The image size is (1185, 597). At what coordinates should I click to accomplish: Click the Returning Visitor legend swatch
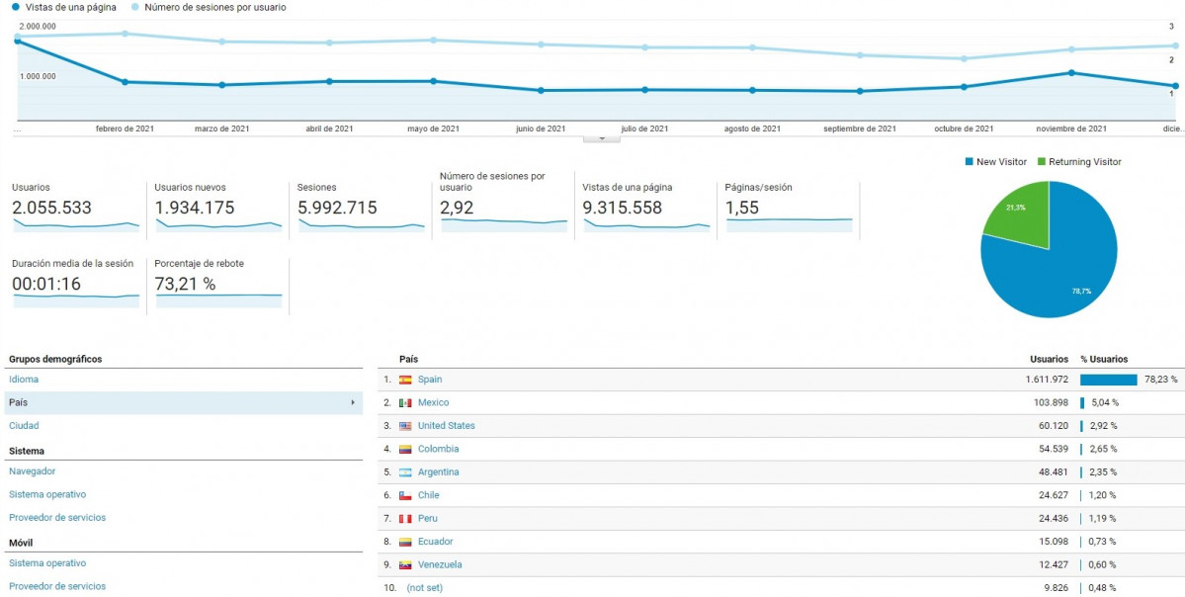tap(1042, 162)
